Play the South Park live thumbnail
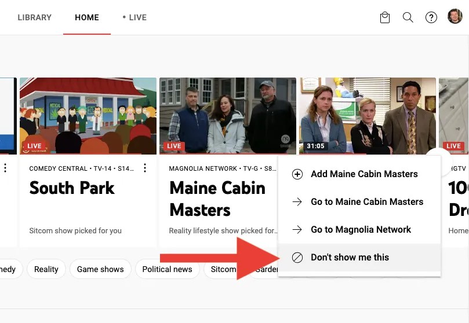Viewport: 469px width, 323px height. point(88,116)
